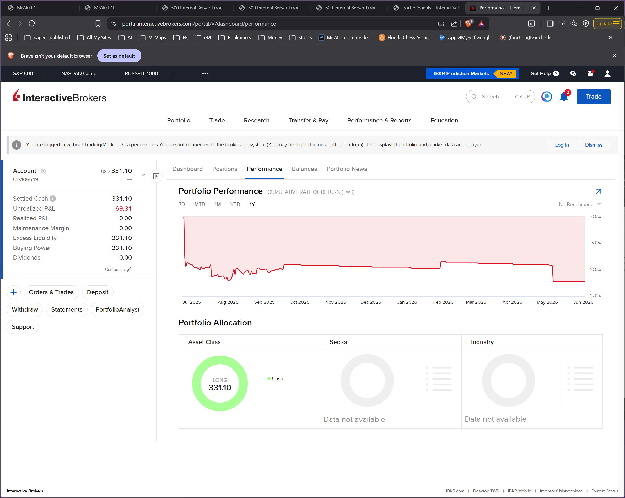Open the message center envelope icon
Viewport: 625px width, 498px height.
click(x=590, y=73)
